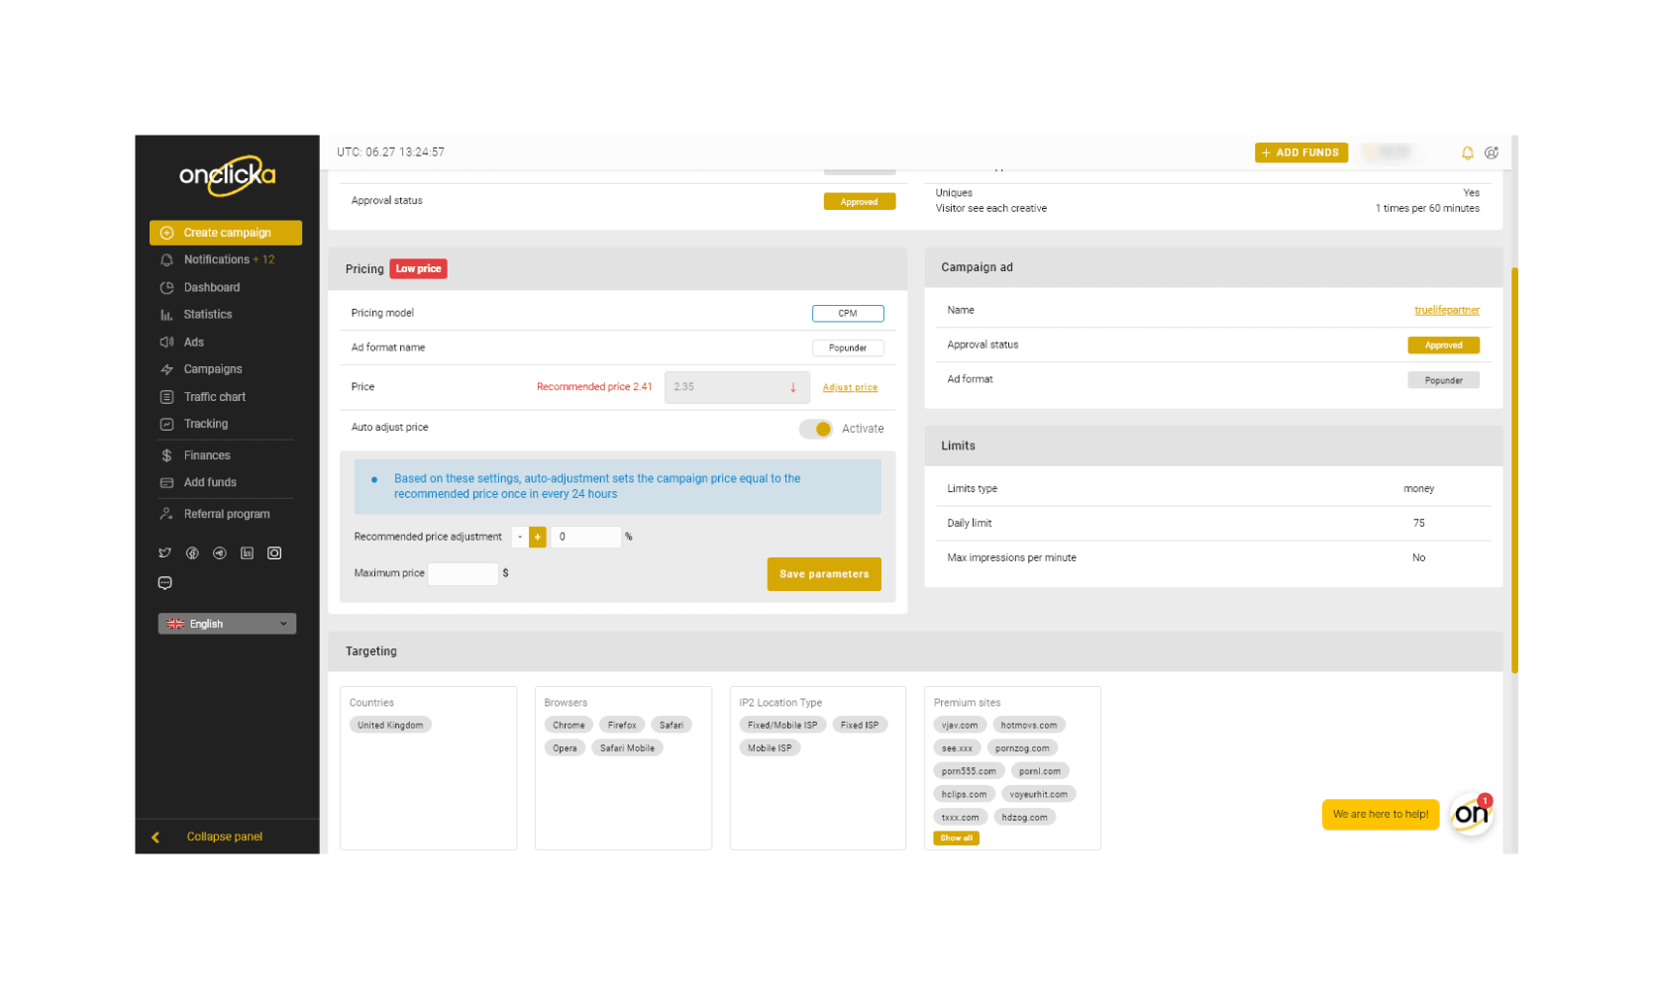Click the Save parameters button
The height and width of the screenshot is (989, 1654).
click(x=823, y=574)
